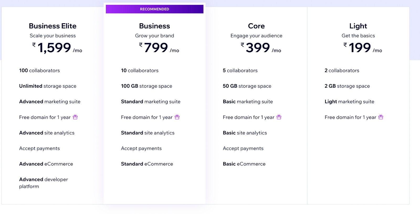Choose the Light plan heading
The width and height of the screenshot is (420, 214).
click(x=358, y=26)
